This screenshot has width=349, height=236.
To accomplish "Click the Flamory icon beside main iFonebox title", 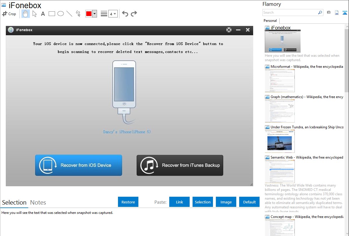I will point(3,5).
